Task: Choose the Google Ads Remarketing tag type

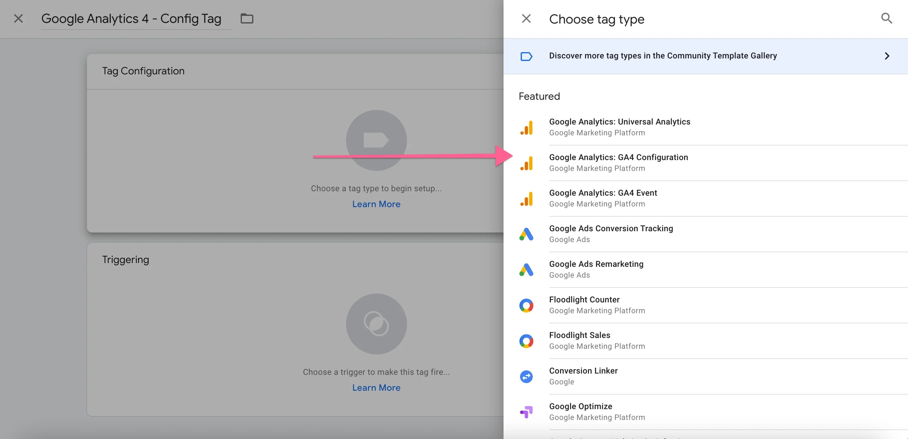Action: (596, 269)
